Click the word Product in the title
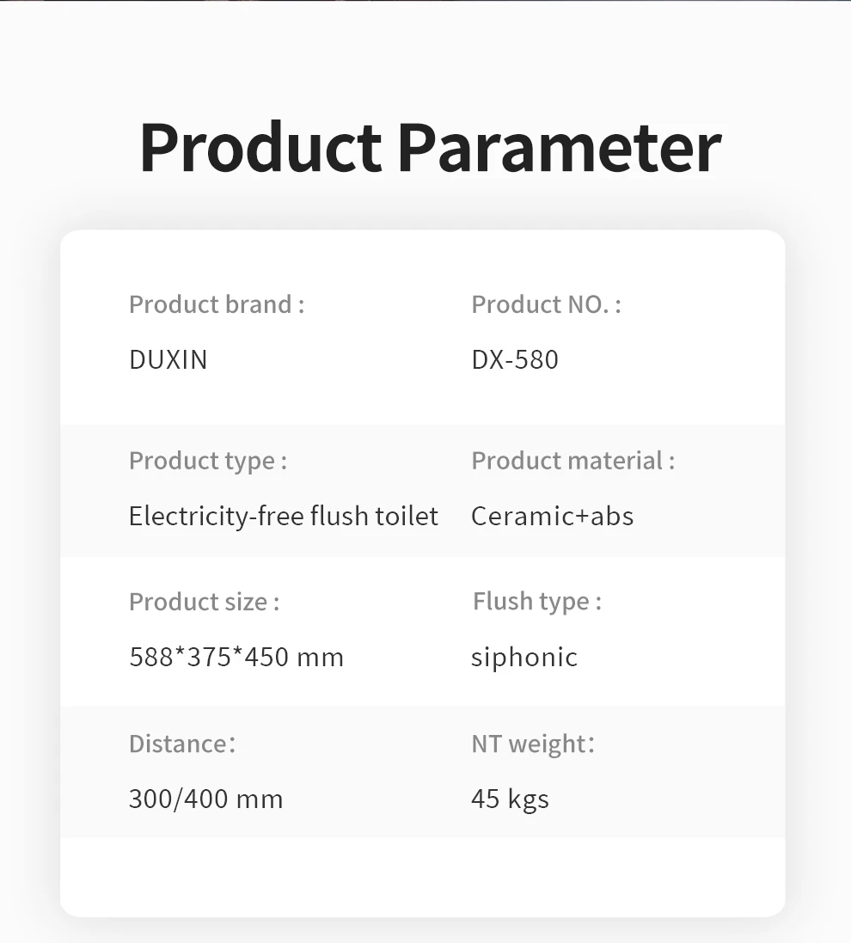 pos(260,148)
